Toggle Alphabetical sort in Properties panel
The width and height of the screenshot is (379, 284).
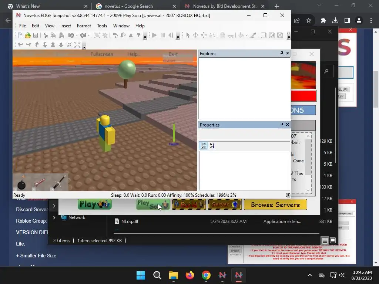212,146
